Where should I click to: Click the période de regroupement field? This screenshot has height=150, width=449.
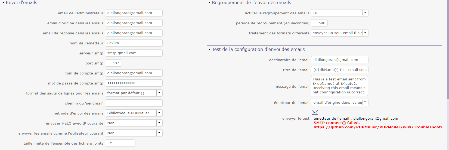tap(319, 23)
